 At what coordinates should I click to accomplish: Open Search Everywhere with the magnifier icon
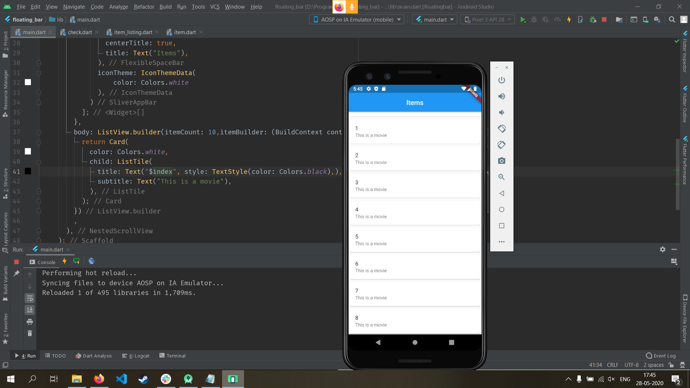pos(672,19)
